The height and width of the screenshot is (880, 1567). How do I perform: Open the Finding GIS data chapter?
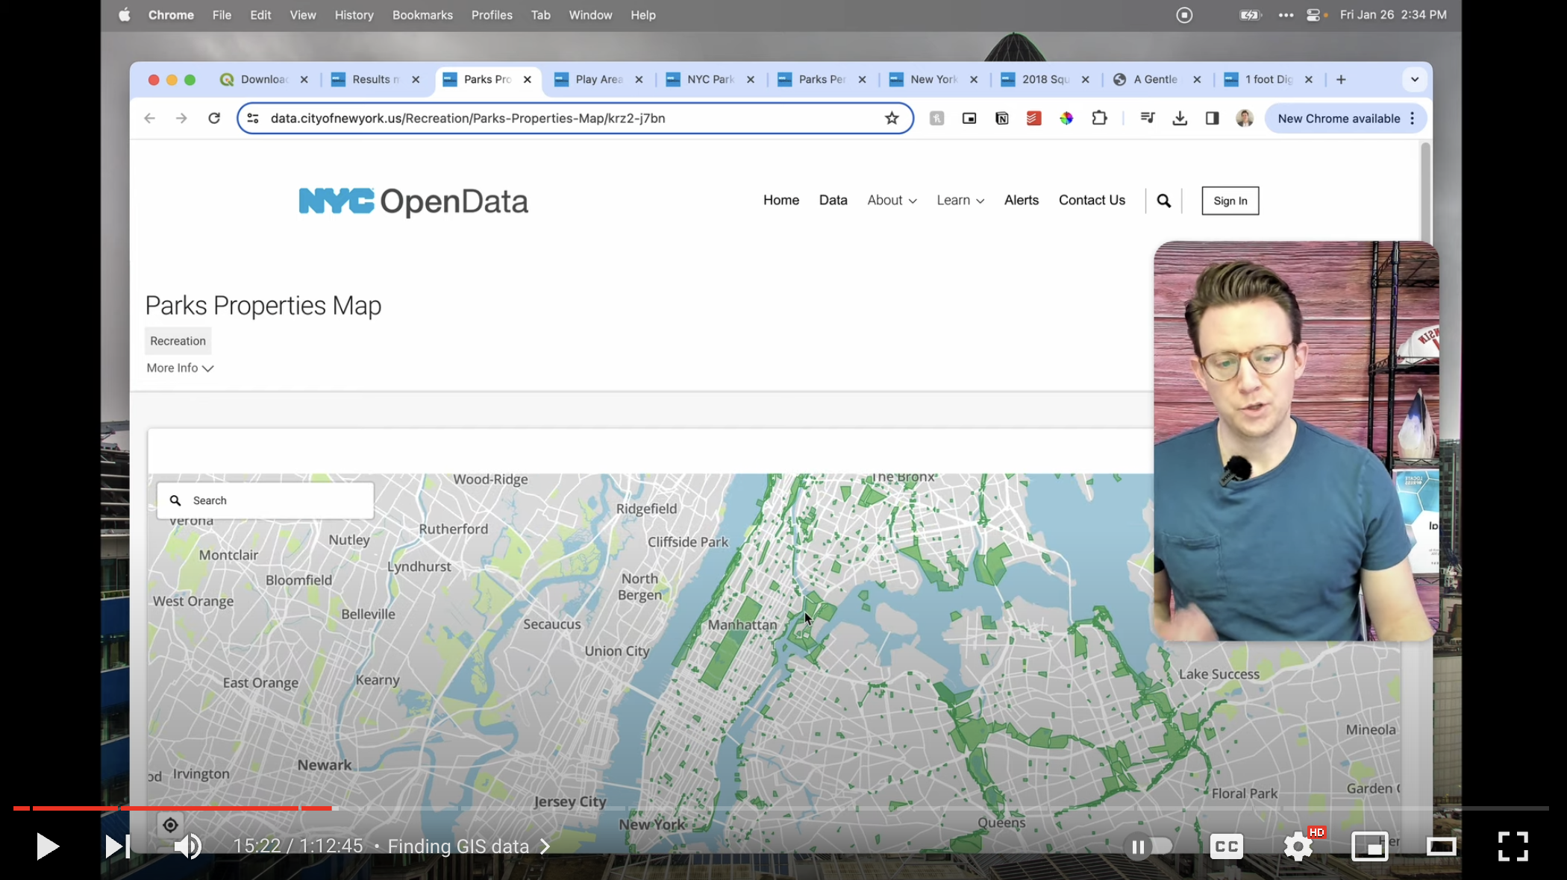tap(468, 846)
